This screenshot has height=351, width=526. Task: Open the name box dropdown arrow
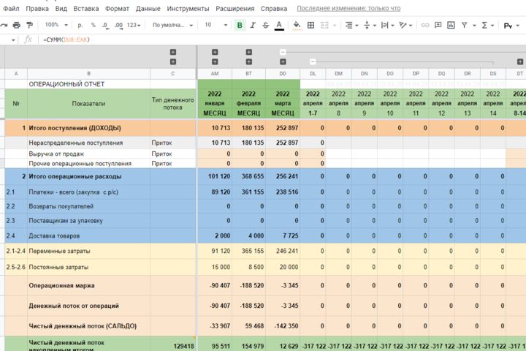[13, 40]
